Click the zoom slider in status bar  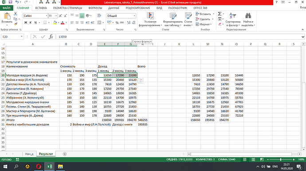point(281,160)
